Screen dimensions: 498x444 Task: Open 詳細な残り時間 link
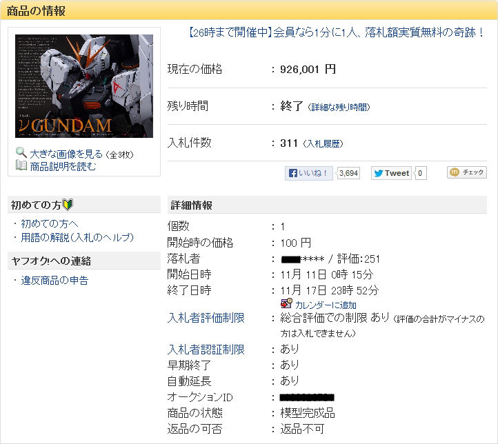pyautogui.click(x=339, y=108)
